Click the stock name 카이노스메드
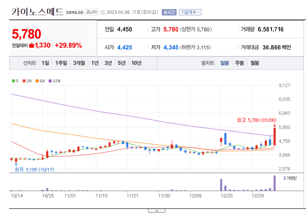Image resolution: width=306 pixels, height=217 pixels. [x=38, y=12]
